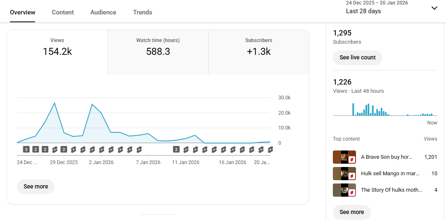Click 'See more' under Top content
This screenshot has height=221, width=446.
tap(351, 212)
